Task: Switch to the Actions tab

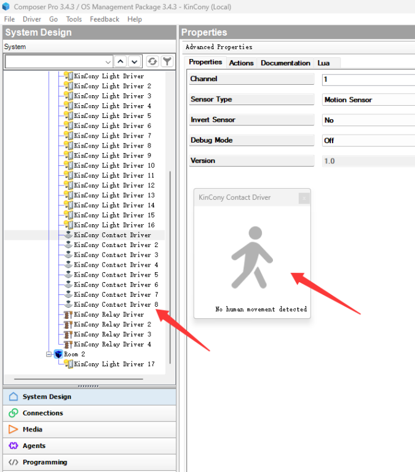Action: 241,63
